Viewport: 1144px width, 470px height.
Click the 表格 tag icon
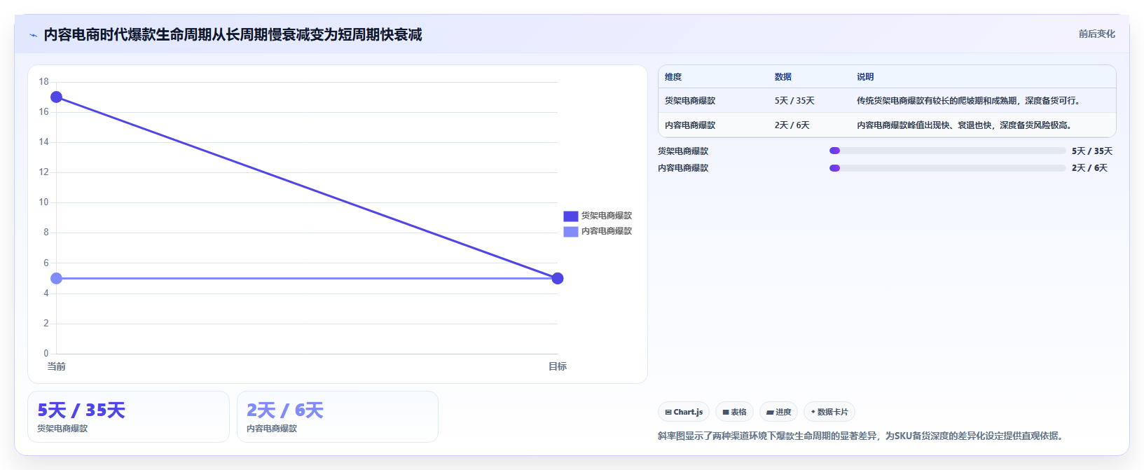click(x=726, y=413)
